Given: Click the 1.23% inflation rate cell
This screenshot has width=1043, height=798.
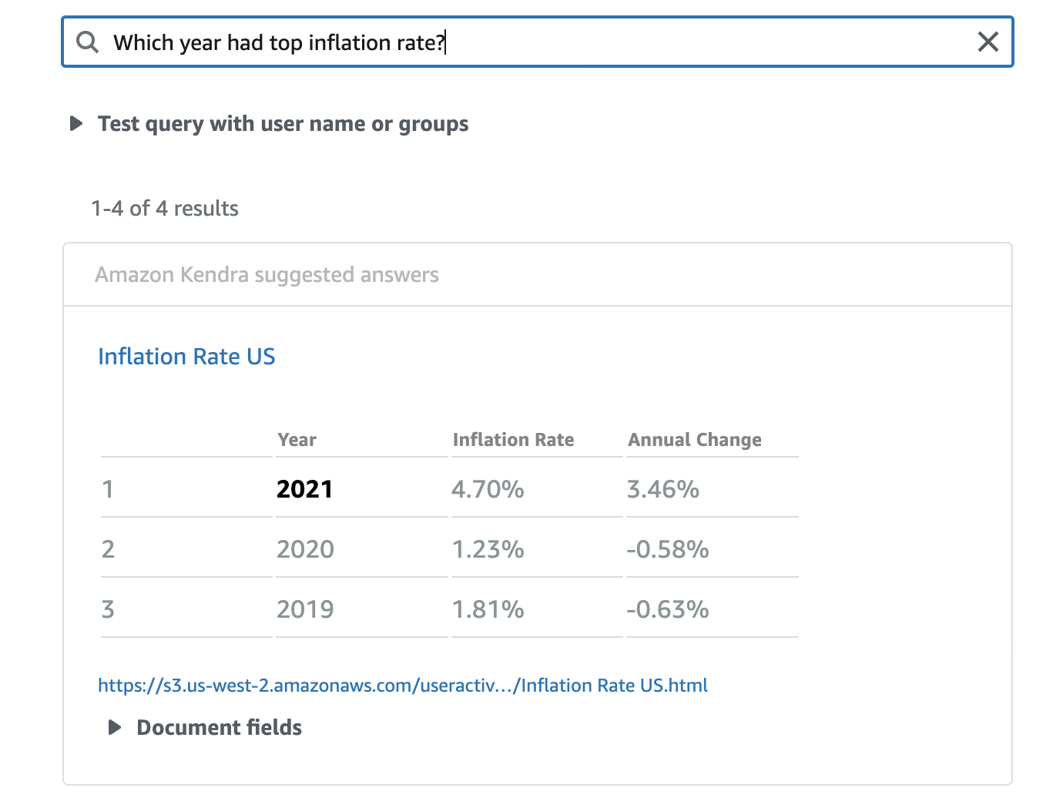Looking at the screenshot, I should pos(488,549).
